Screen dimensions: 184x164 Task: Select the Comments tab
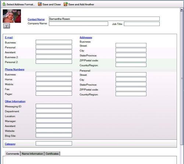click(13, 154)
